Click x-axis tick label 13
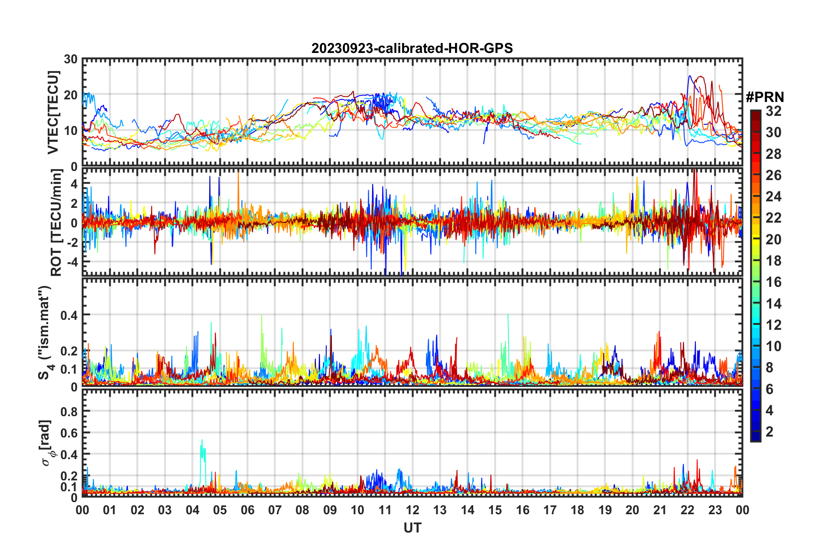The height and width of the screenshot is (552, 825). [x=440, y=510]
